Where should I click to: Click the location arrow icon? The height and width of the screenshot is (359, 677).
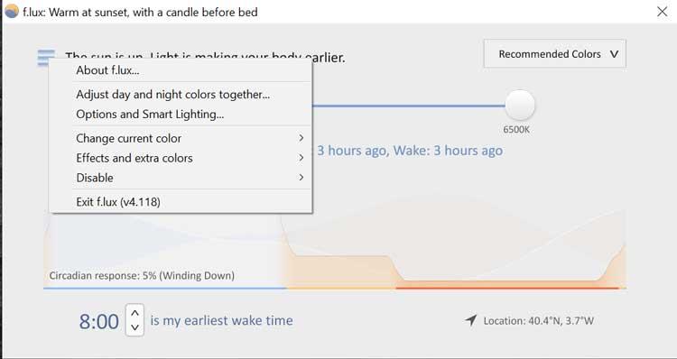point(471,320)
